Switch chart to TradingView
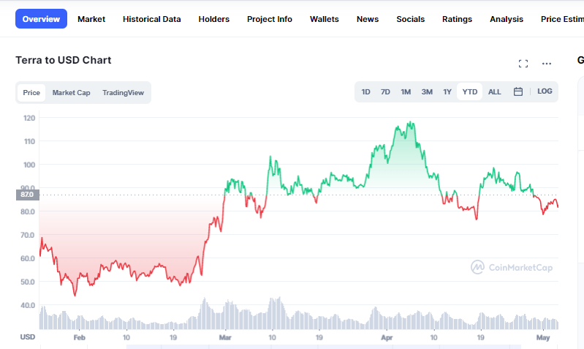This screenshot has width=584, height=349. (x=123, y=92)
